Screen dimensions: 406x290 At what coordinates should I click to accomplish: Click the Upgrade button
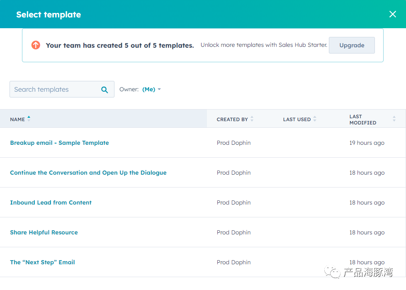[x=352, y=45]
